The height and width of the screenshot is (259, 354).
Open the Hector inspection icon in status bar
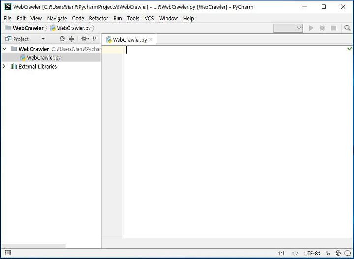(338, 253)
